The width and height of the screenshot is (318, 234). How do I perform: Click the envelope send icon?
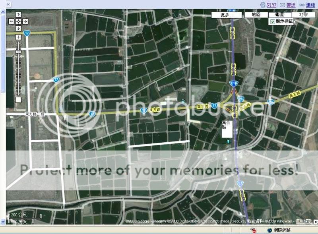coord(282,5)
